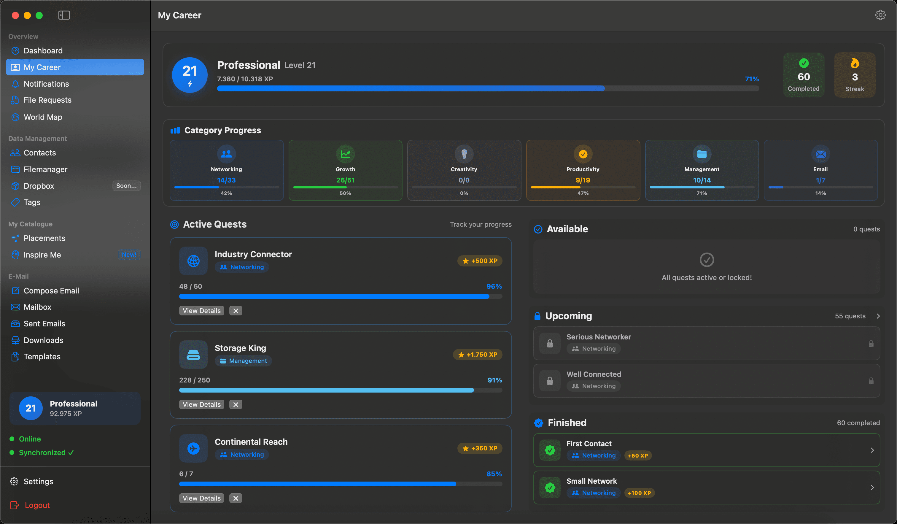Click the Email category icon
The width and height of the screenshot is (897, 524).
[820, 154]
